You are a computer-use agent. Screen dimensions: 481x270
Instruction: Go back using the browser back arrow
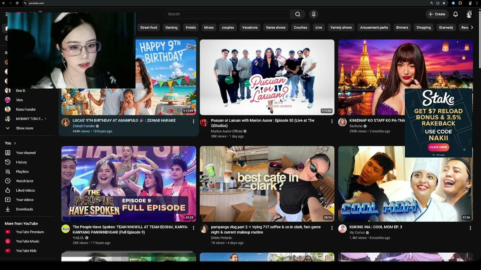coord(4,3)
